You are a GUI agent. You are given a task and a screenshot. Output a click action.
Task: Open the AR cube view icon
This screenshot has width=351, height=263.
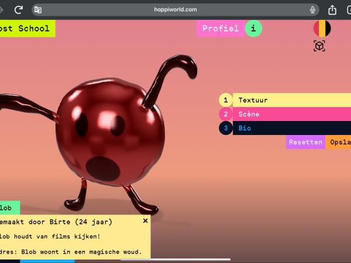(319, 46)
